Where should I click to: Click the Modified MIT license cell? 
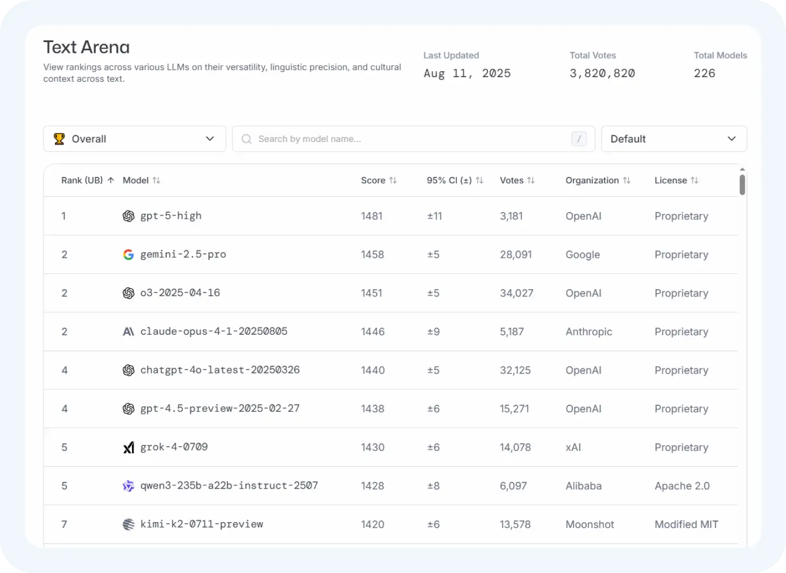pos(686,524)
